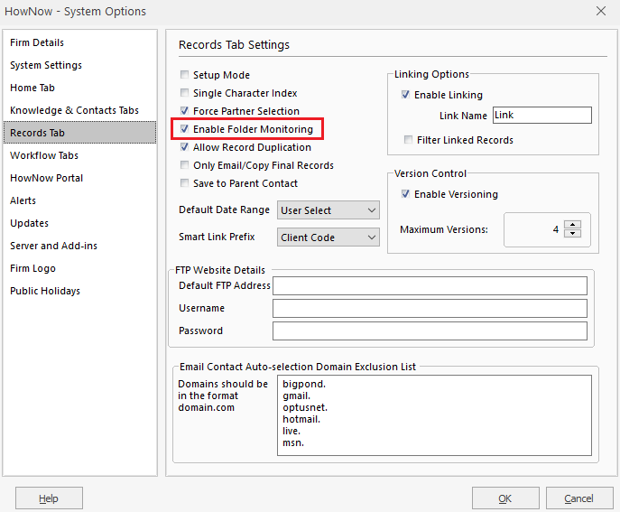Image resolution: width=620 pixels, height=512 pixels.
Task: Go to Public Holidays section
Action: [x=80, y=291]
